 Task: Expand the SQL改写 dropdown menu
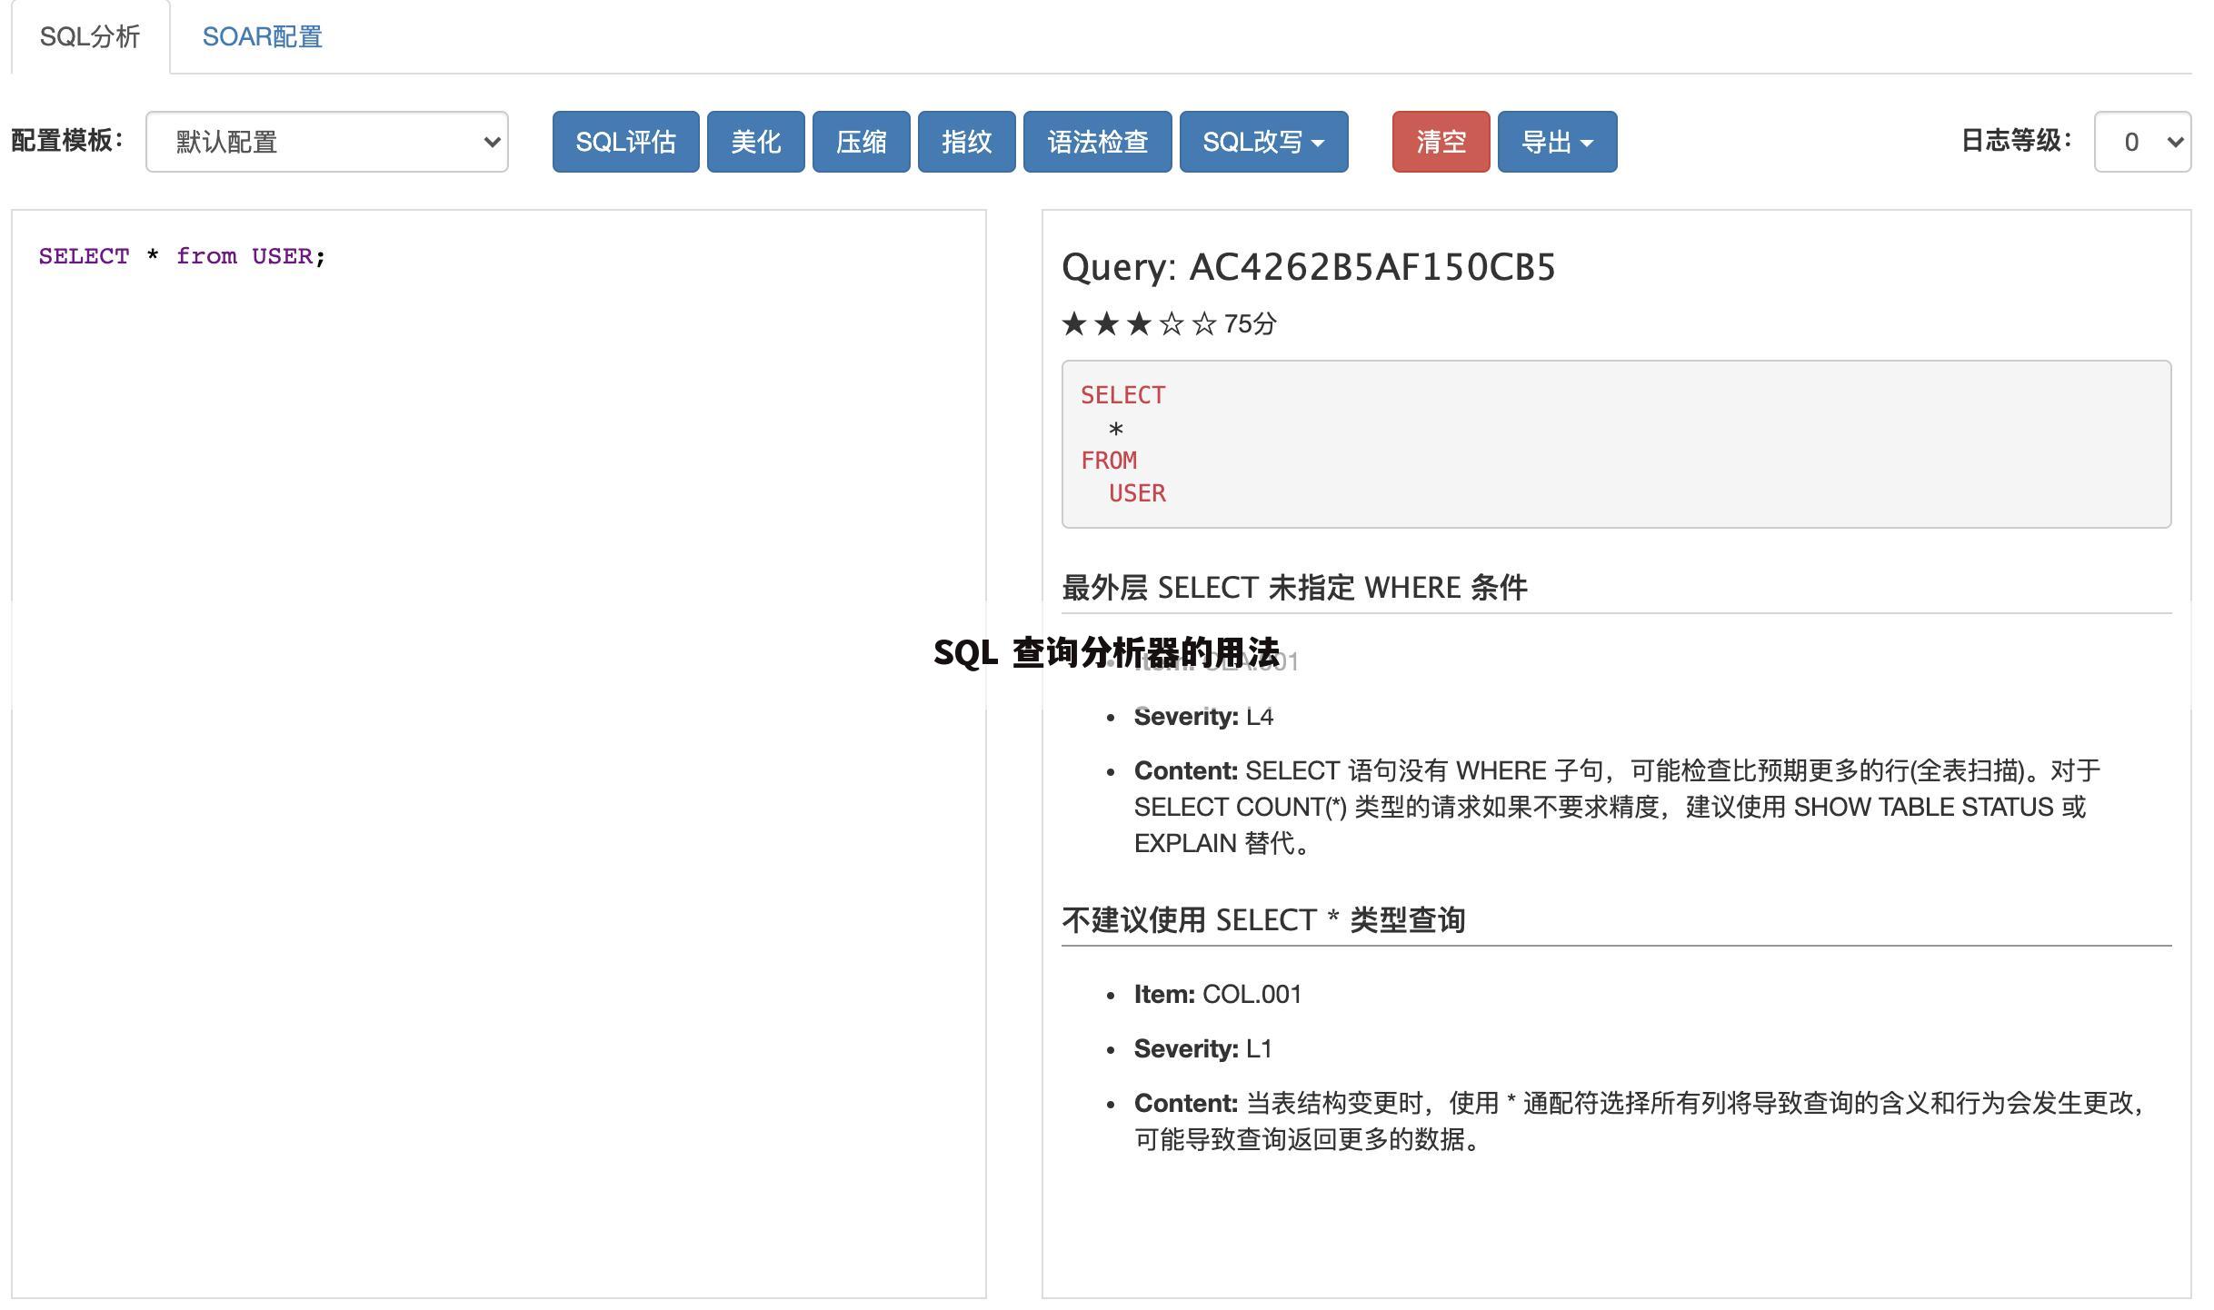1263,142
